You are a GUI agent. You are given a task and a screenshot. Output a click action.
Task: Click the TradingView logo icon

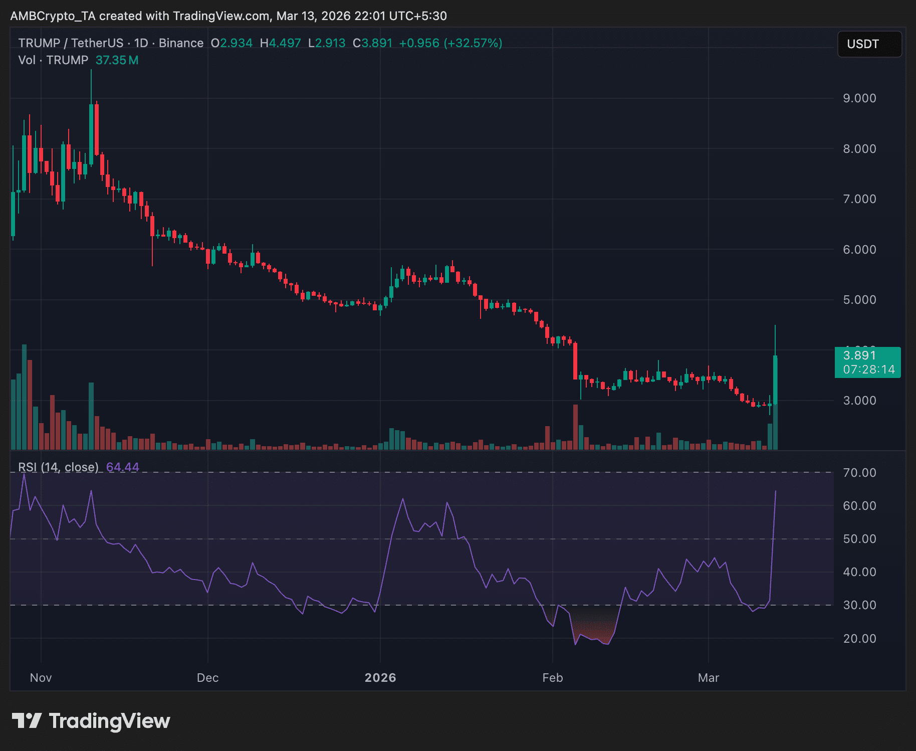pos(27,721)
